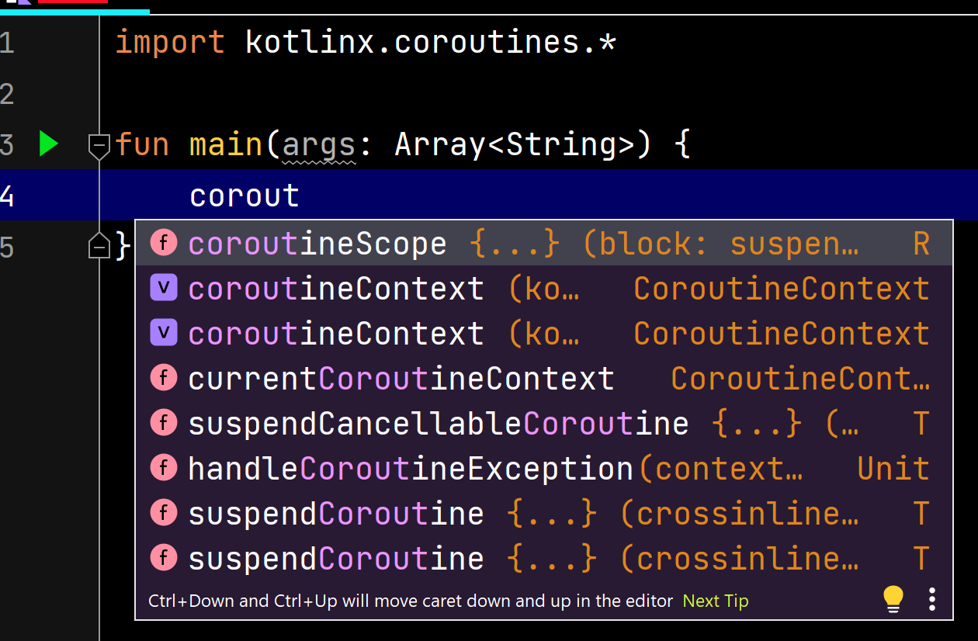Viewport: 978px width, 641px height.
Task: Click the Ctrl+Down and Ctrl+Up tip text
Action: click(411, 601)
